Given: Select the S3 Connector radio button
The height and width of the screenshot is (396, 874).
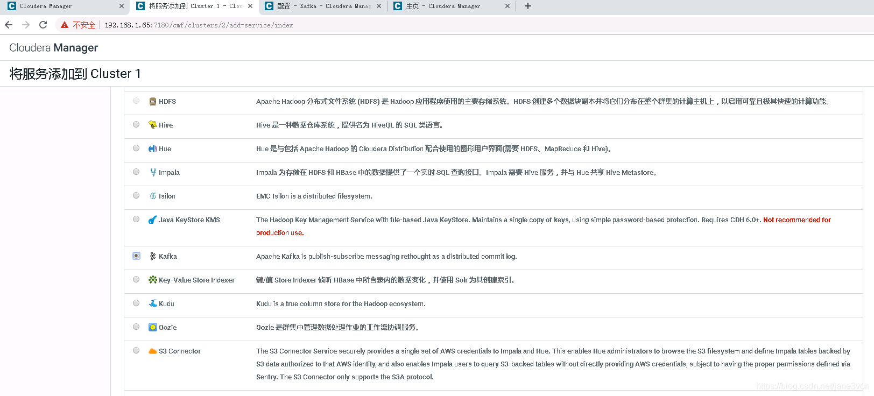Looking at the screenshot, I should 136,350.
